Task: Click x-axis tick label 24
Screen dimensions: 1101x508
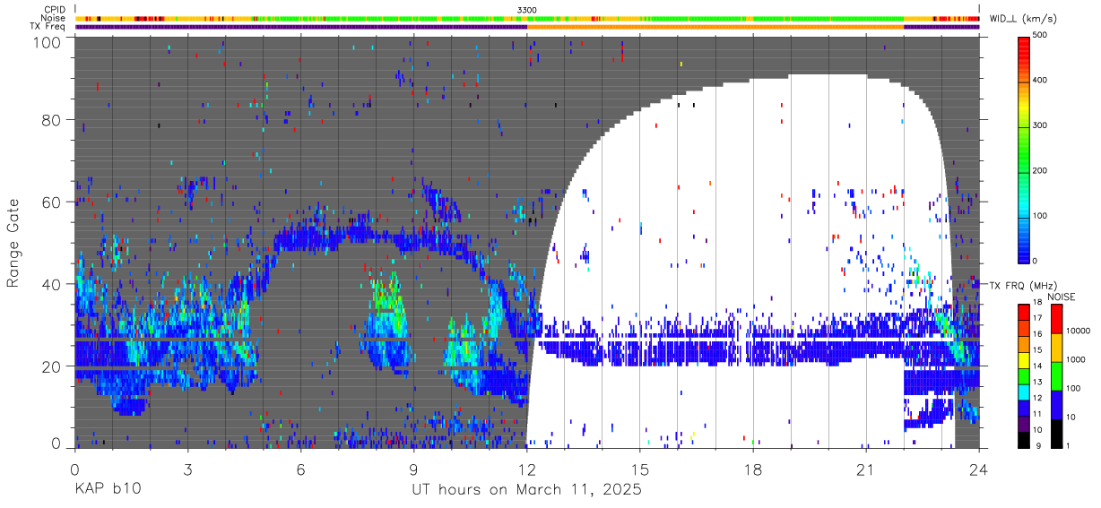Action: tap(979, 469)
